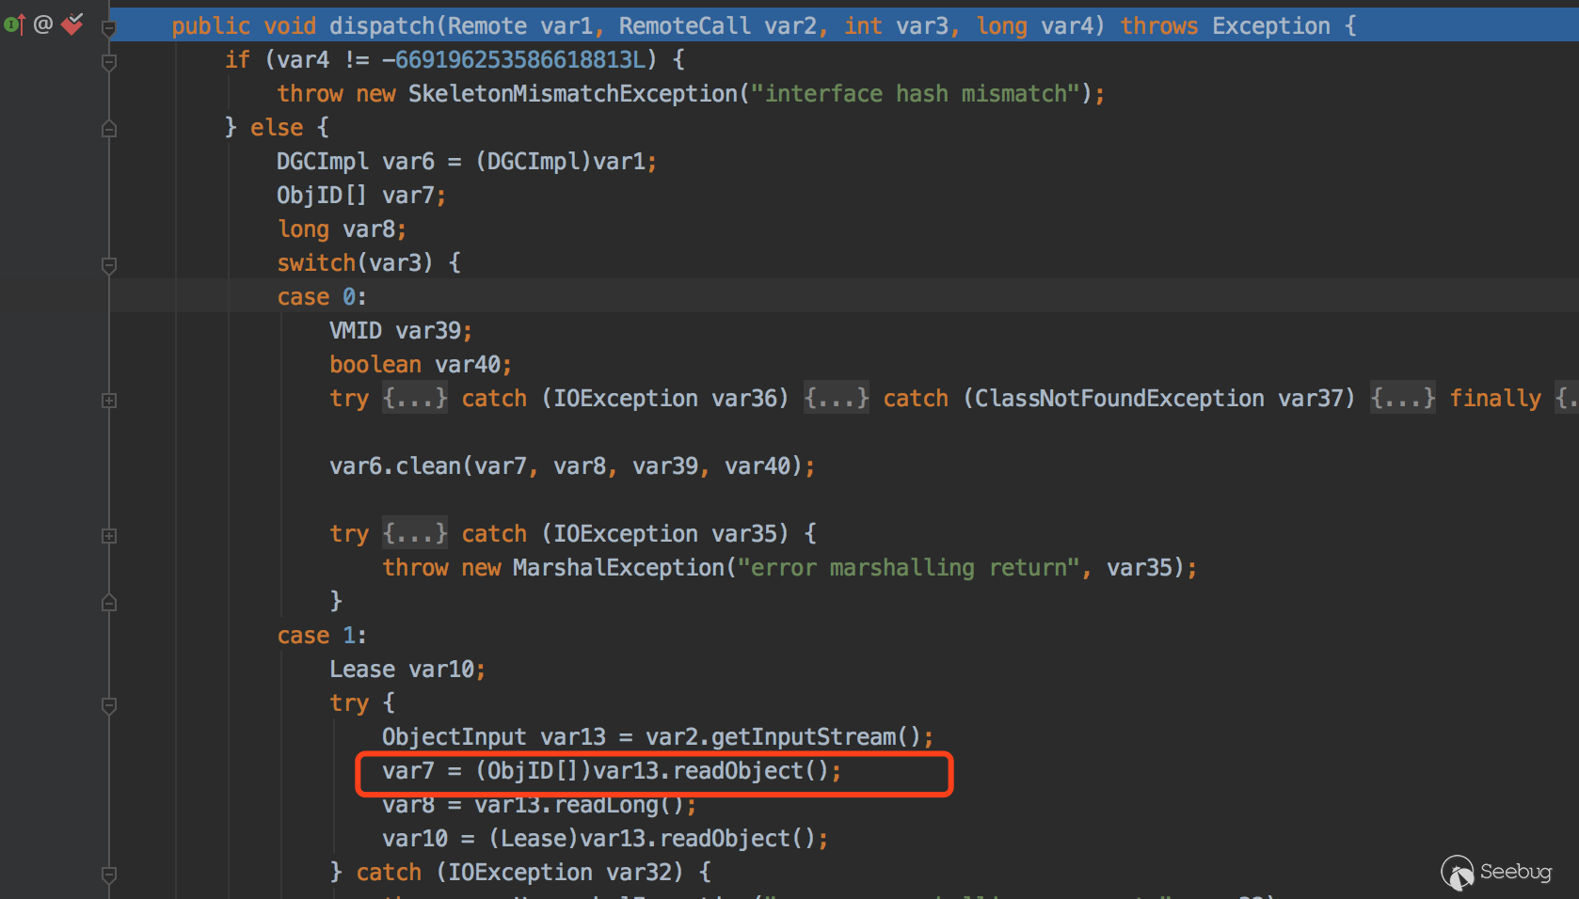1579x899 pixels.
Task: Click the @ annotations gutter icon
Action: click(x=43, y=24)
